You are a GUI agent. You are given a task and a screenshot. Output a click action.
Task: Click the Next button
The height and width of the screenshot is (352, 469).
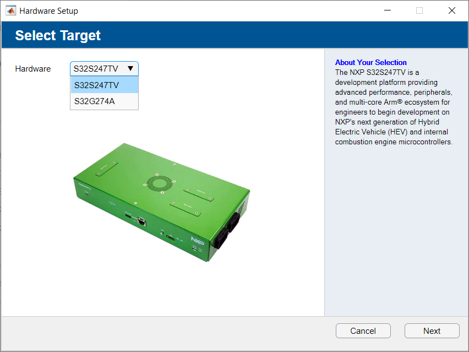pos(432,331)
